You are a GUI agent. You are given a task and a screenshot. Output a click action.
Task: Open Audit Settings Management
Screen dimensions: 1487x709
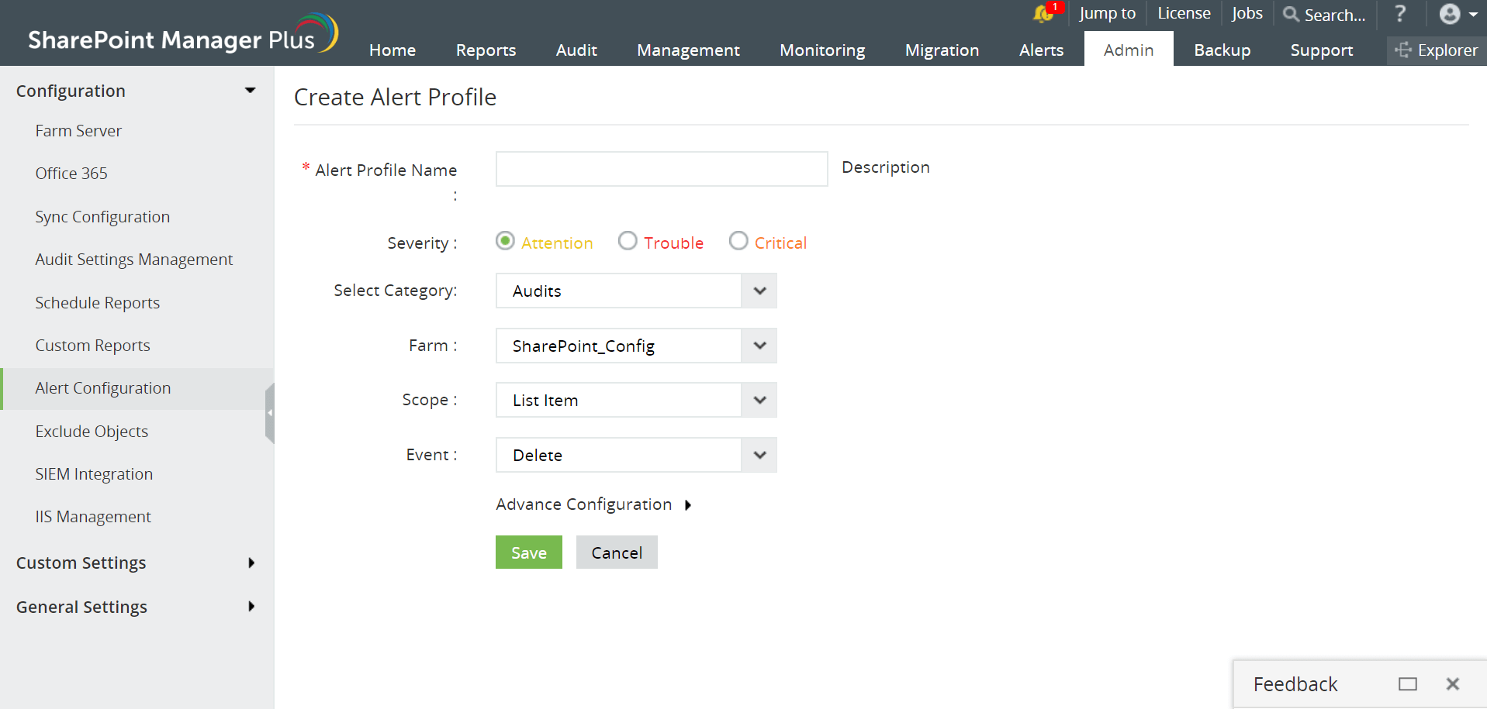pos(134,260)
